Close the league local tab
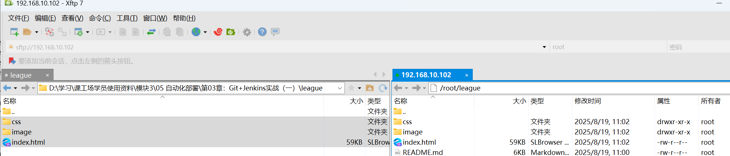 [47, 75]
